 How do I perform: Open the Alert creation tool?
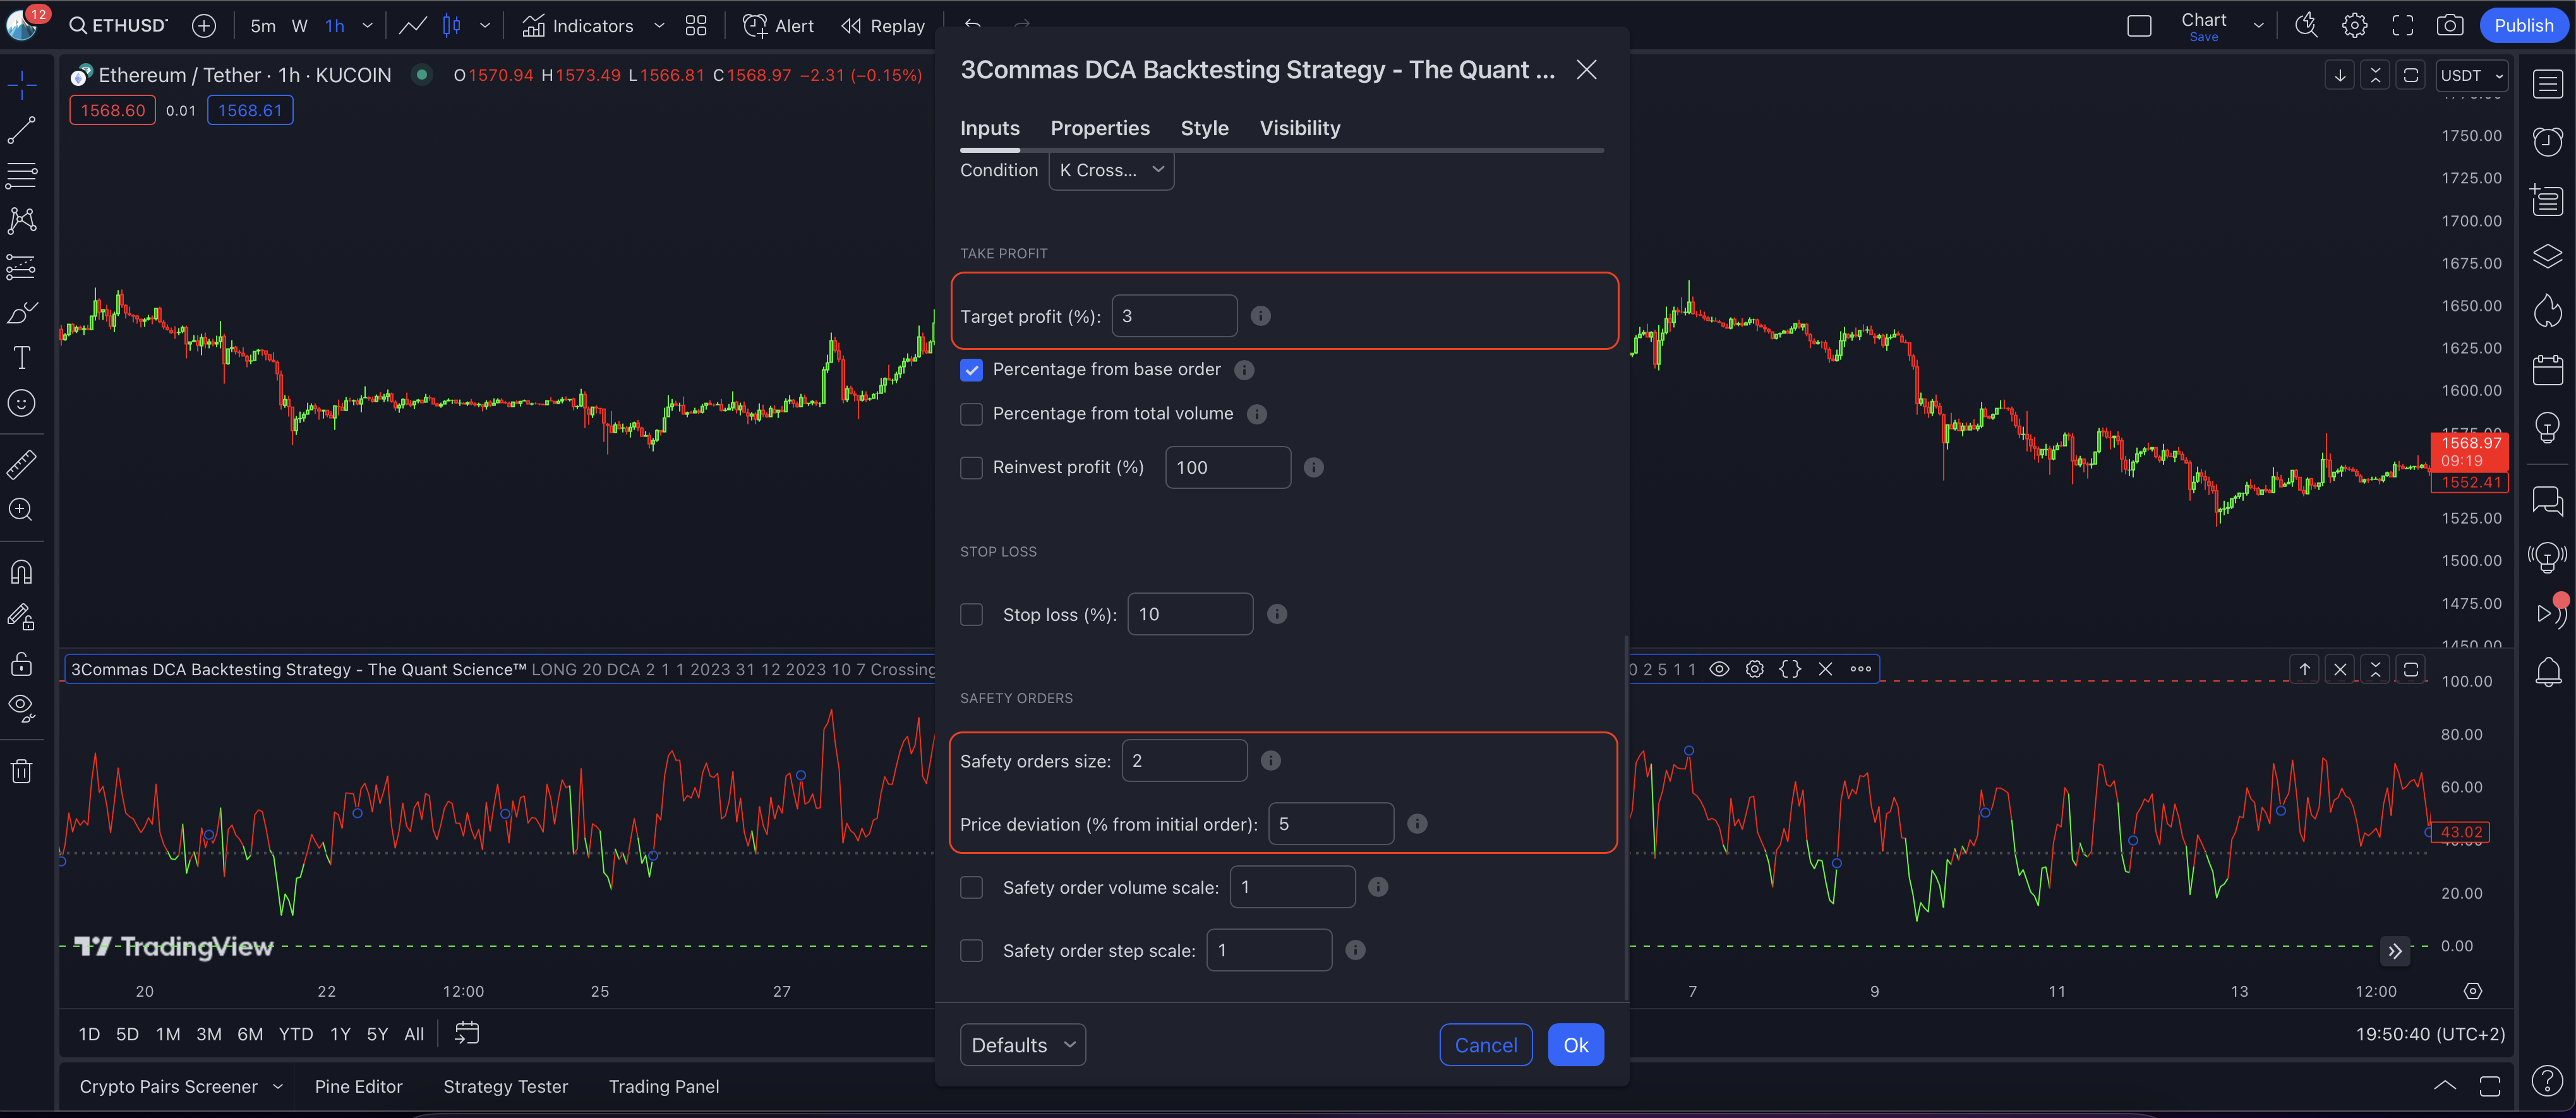[778, 26]
